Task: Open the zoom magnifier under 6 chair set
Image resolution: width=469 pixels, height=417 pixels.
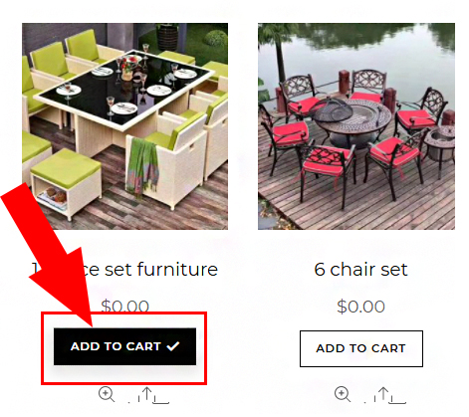Action: (343, 394)
